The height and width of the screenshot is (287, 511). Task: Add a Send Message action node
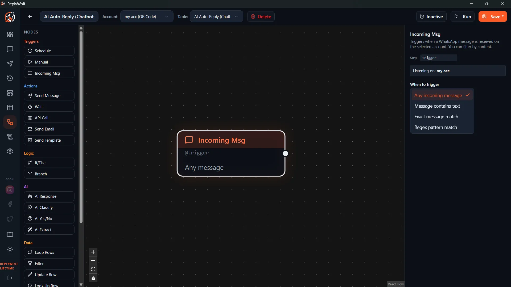pyautogui.click(x=49, y=95)
